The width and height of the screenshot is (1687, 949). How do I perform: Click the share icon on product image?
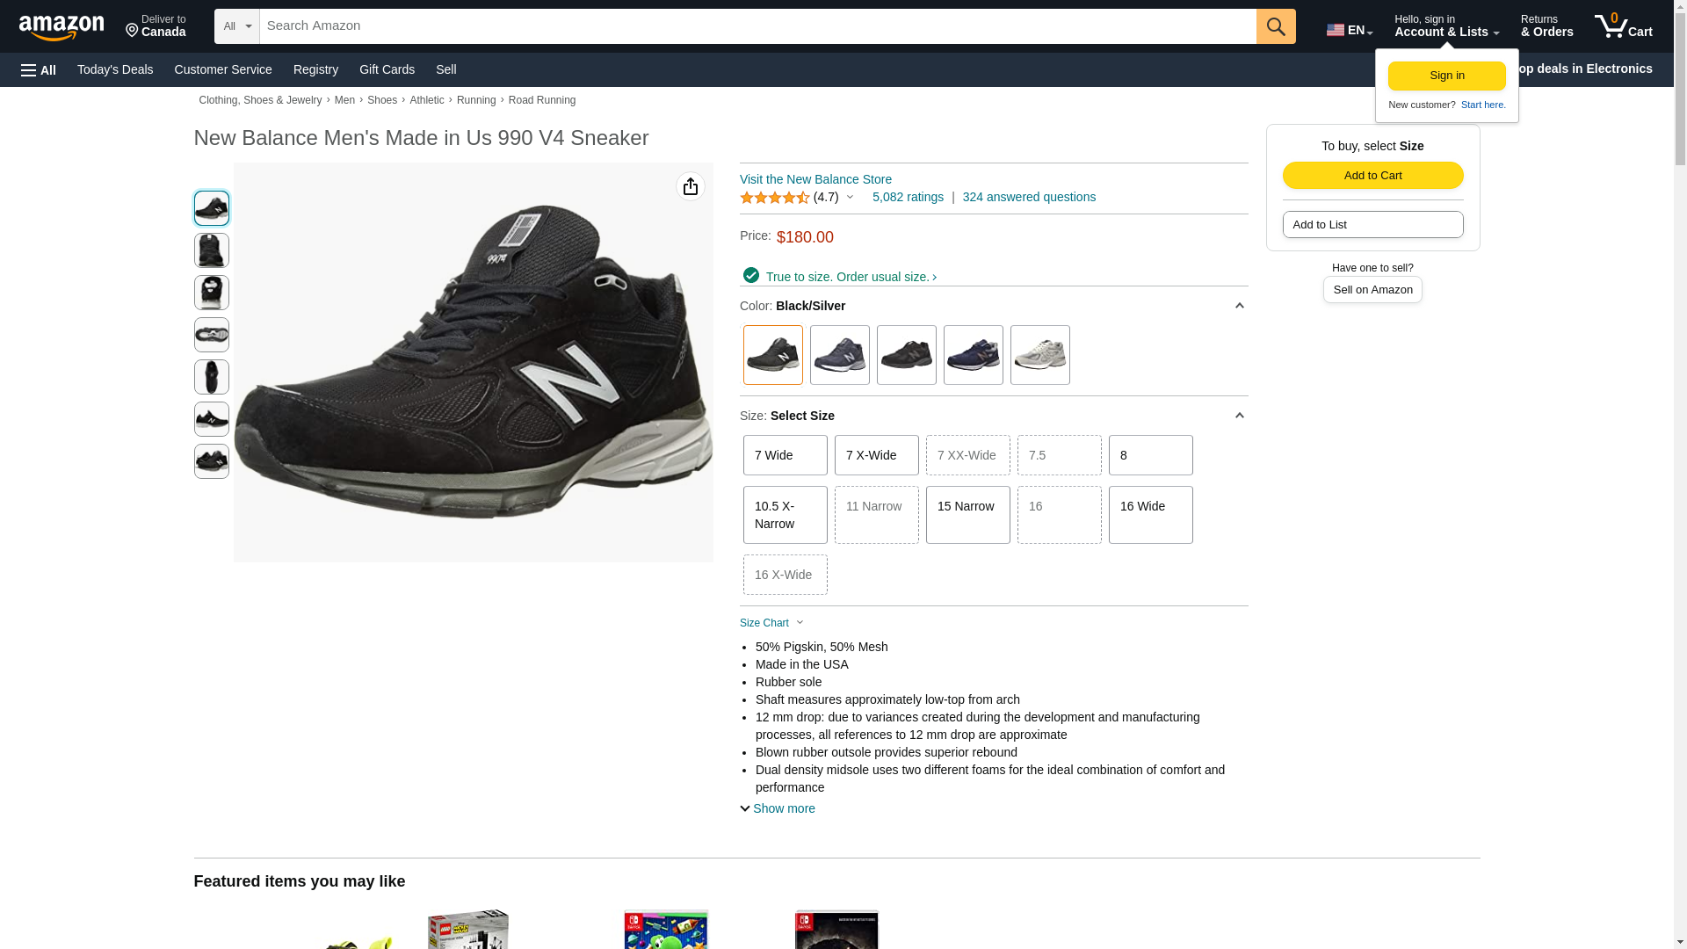pos(691,186)
